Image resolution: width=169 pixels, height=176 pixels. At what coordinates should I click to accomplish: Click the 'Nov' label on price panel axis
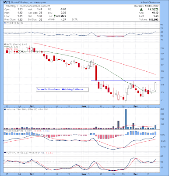84,106
